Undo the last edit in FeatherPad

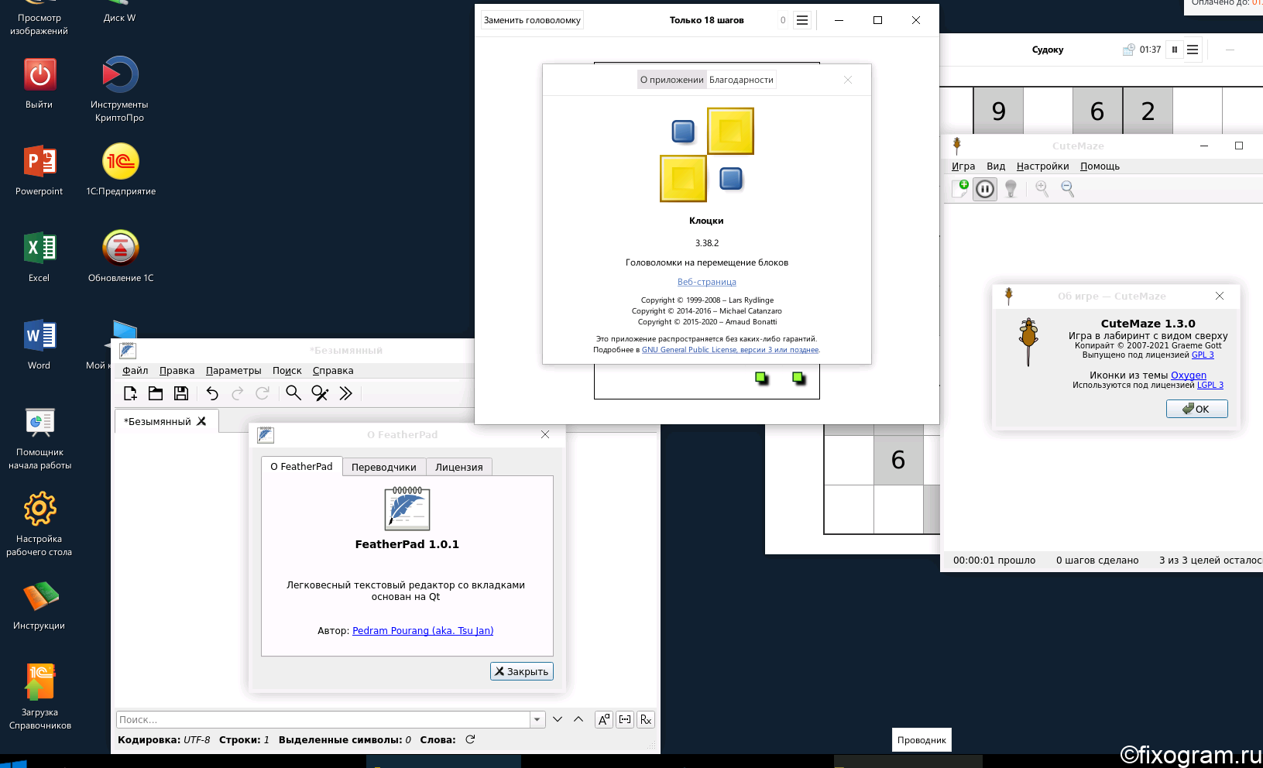(212, 393)
